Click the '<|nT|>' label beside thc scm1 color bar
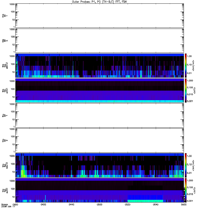199x212 pixels. pyautogui.click(x=195, y=190)
